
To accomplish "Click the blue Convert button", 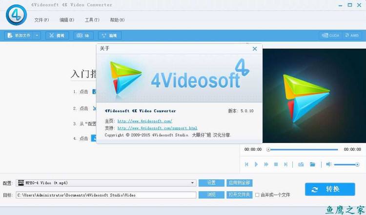I will (330, 189).
